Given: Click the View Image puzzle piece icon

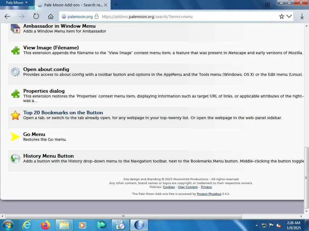Looking at the screenshot, I should click(15, 50).
